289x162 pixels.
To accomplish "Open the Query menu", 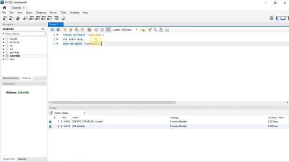I will coord(29,13).
